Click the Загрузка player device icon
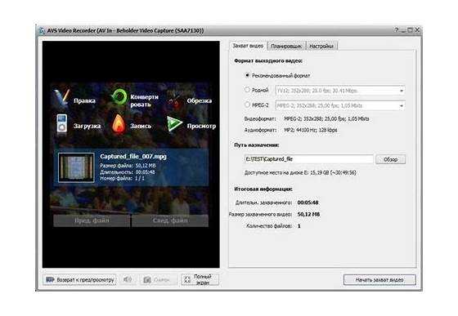The image size is (458, 316). tap(62, 124)
